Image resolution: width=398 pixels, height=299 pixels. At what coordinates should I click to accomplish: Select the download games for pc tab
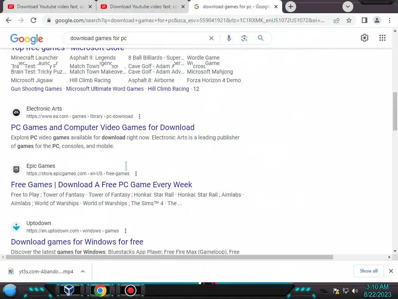236,7
